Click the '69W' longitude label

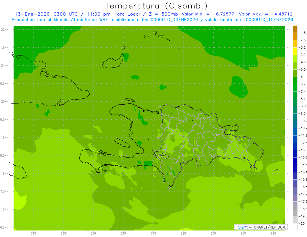click(244, 233)
